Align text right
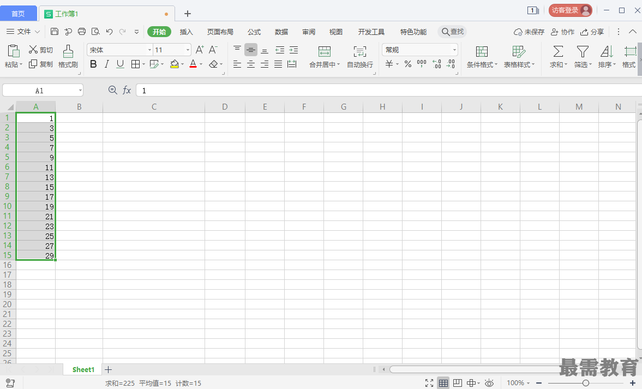This screenshot has height=389, width=642. point(265,64)
